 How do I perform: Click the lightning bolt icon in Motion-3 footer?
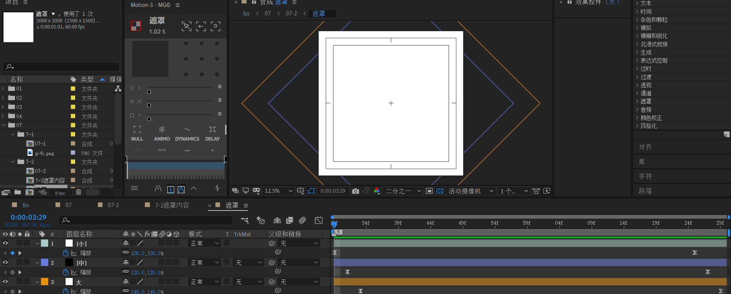217,188
